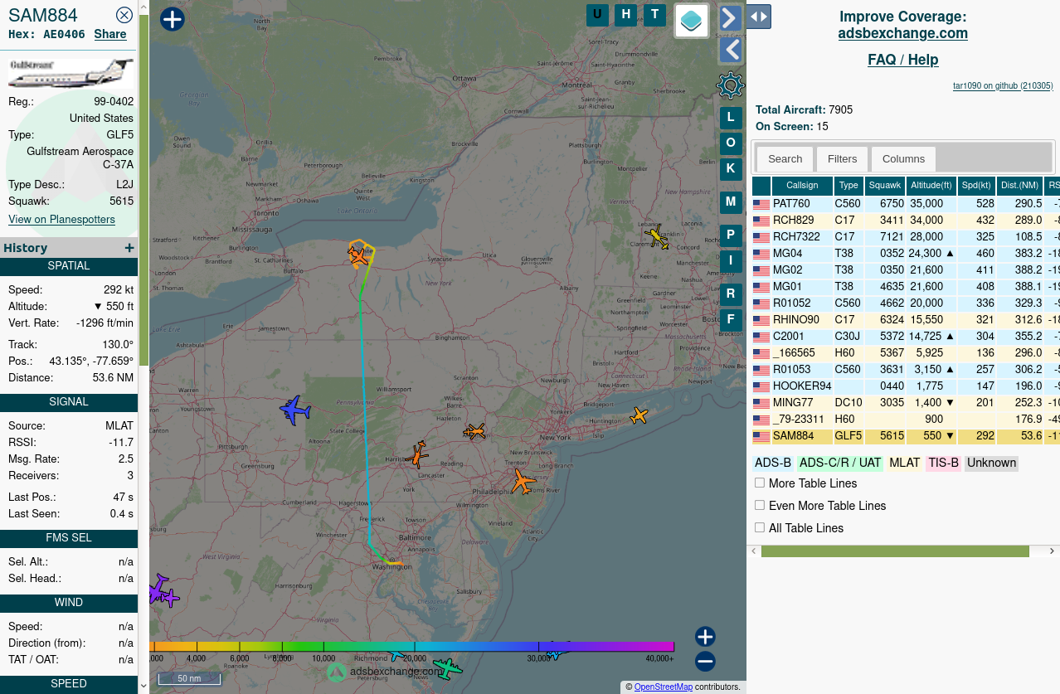Screen dimensions: 1060x694
Task: Sort table by Type column
Action: click(x=848, y=186)
